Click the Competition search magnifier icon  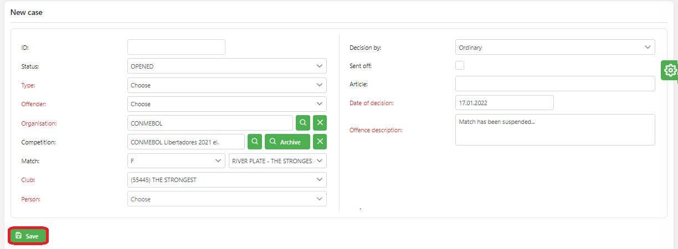254,142
